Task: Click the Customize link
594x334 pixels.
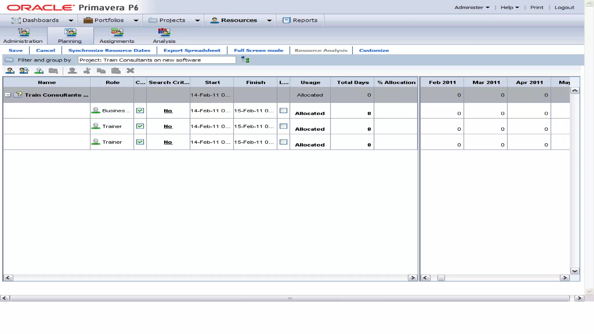Action: click(x=374, y=50)
